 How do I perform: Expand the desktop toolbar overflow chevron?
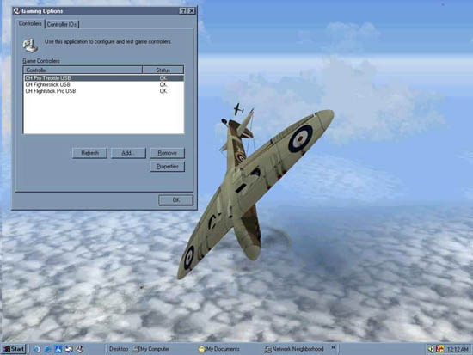pyautogui.click(x=334, y=348)
